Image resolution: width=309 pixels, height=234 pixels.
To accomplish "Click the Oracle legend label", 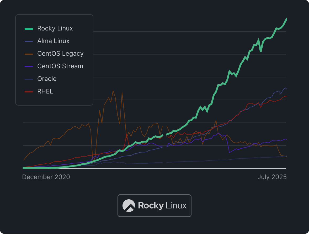I will (x=47, y=79).
